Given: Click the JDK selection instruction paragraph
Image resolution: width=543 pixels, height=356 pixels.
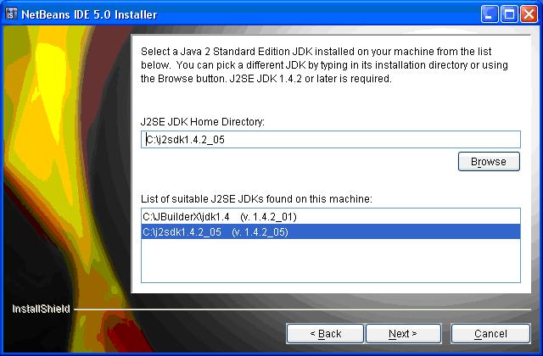Looking at the screenshot, I should pyautogui.click(x=324, y=65).
